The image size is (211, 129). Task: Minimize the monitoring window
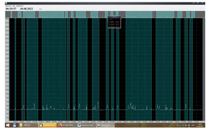194,3
